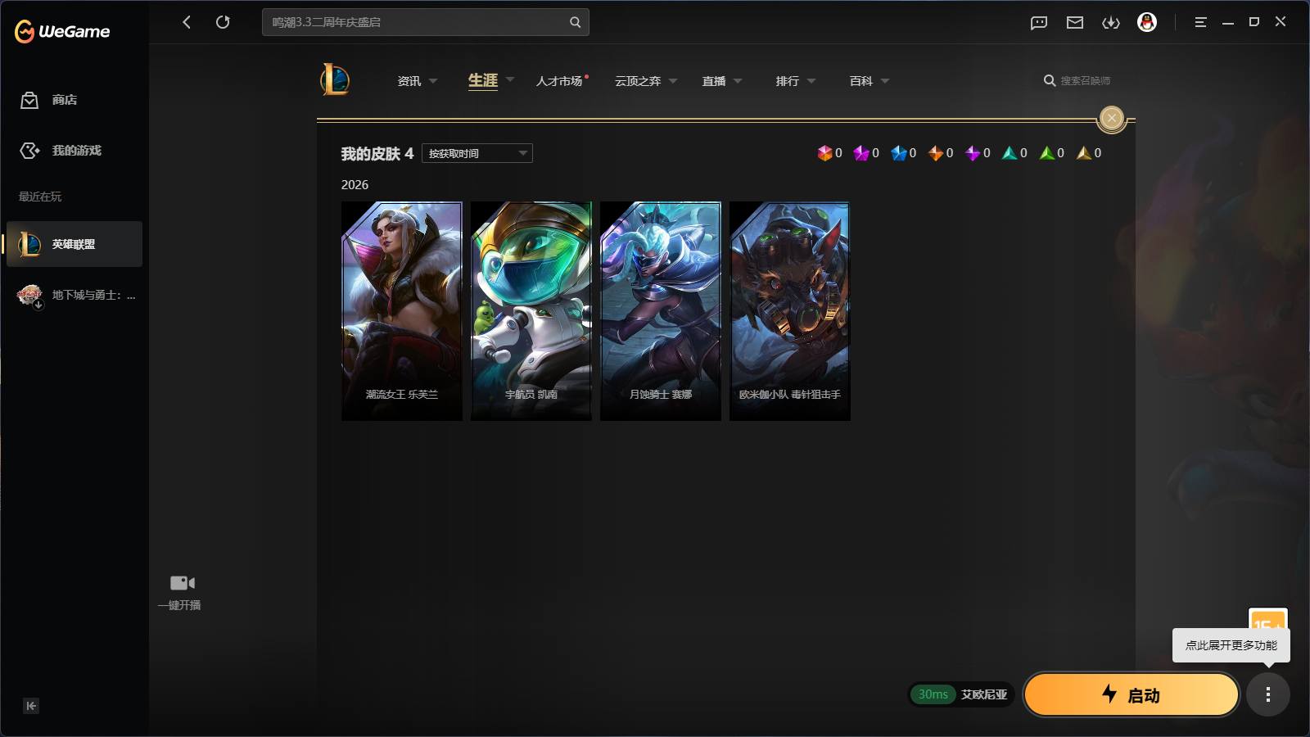Click the 艾欧尼亚 server selector
1310x737 pixels.
[984, 694]
